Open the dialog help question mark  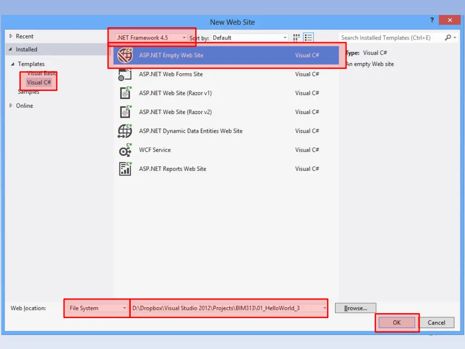(432, 20)
